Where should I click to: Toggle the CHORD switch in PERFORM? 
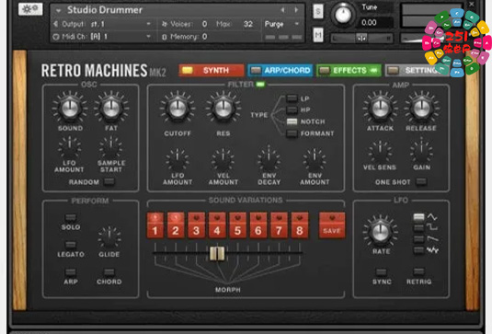pos(109,271)
